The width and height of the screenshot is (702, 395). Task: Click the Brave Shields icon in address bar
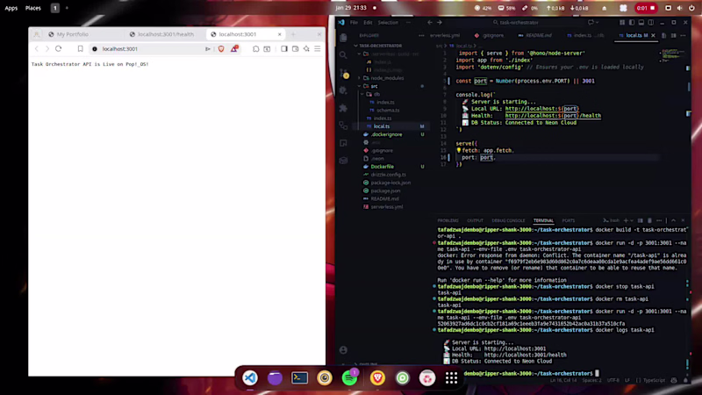click(221, 49)
